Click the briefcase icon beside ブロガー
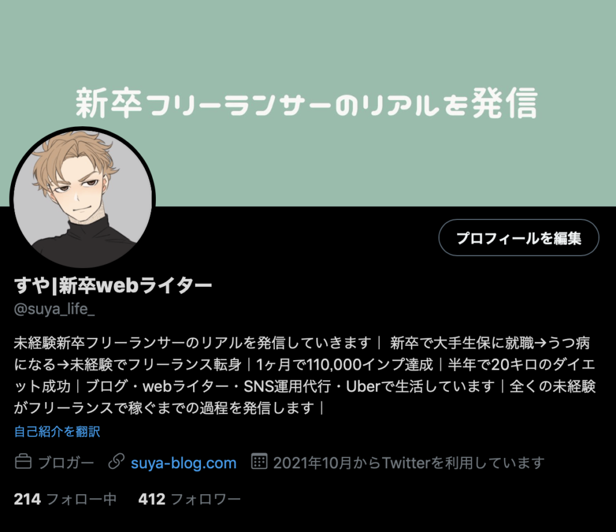 click(23, 461)
